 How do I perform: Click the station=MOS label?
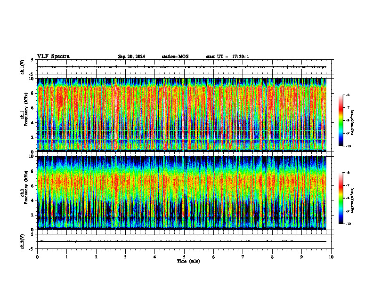click(x=175, y=56)
